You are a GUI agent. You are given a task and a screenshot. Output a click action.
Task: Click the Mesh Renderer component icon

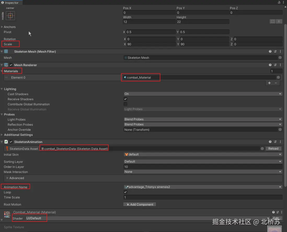(6, 65)
